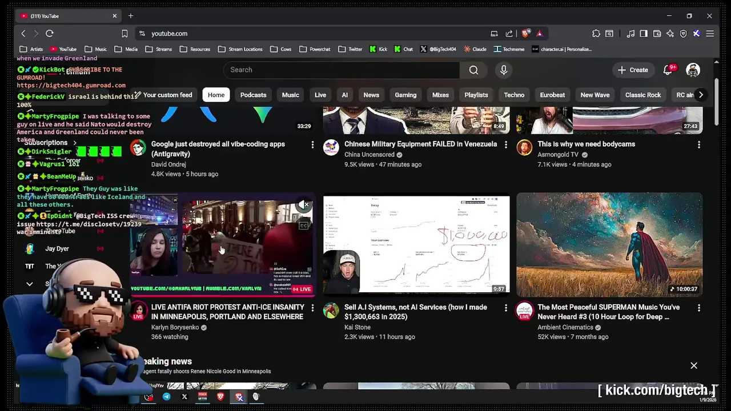Open options for the Sell A.I Systems video
The width and height of the screenshot is (731, 411).
(x=505, y=308)
